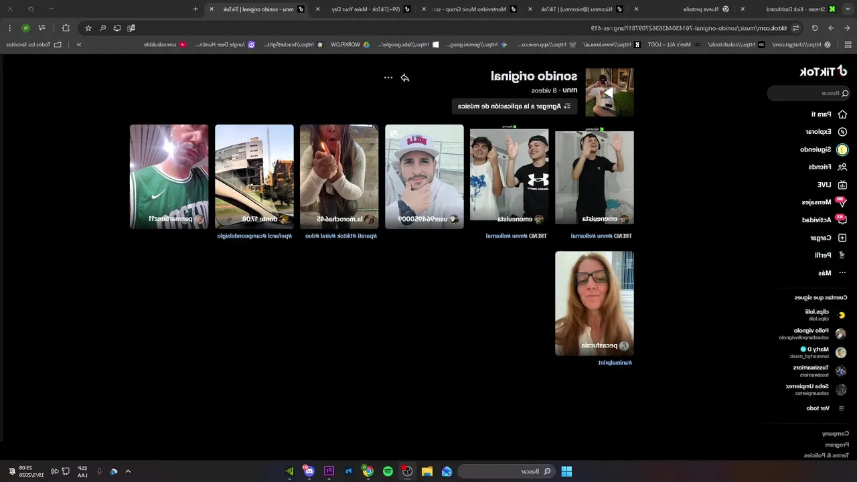This screenshot has width=857, height=482.
Task: Open the Windows Start menu
Action: [566, 471]
